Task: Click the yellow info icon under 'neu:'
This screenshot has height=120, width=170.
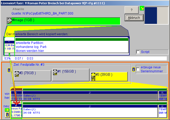Action: [x=8, y=115]
